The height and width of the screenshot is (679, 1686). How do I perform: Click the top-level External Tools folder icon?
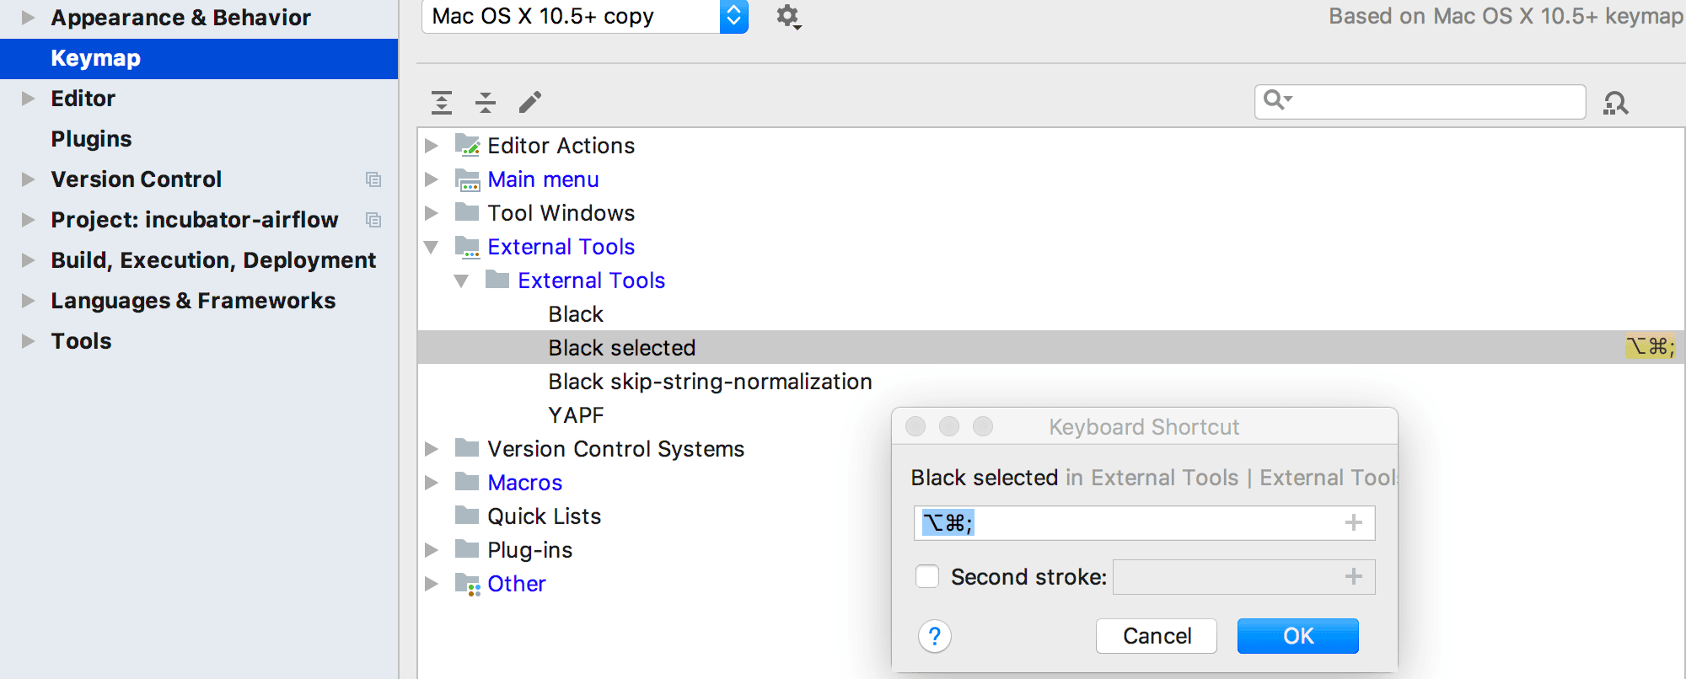click(467, 247)
